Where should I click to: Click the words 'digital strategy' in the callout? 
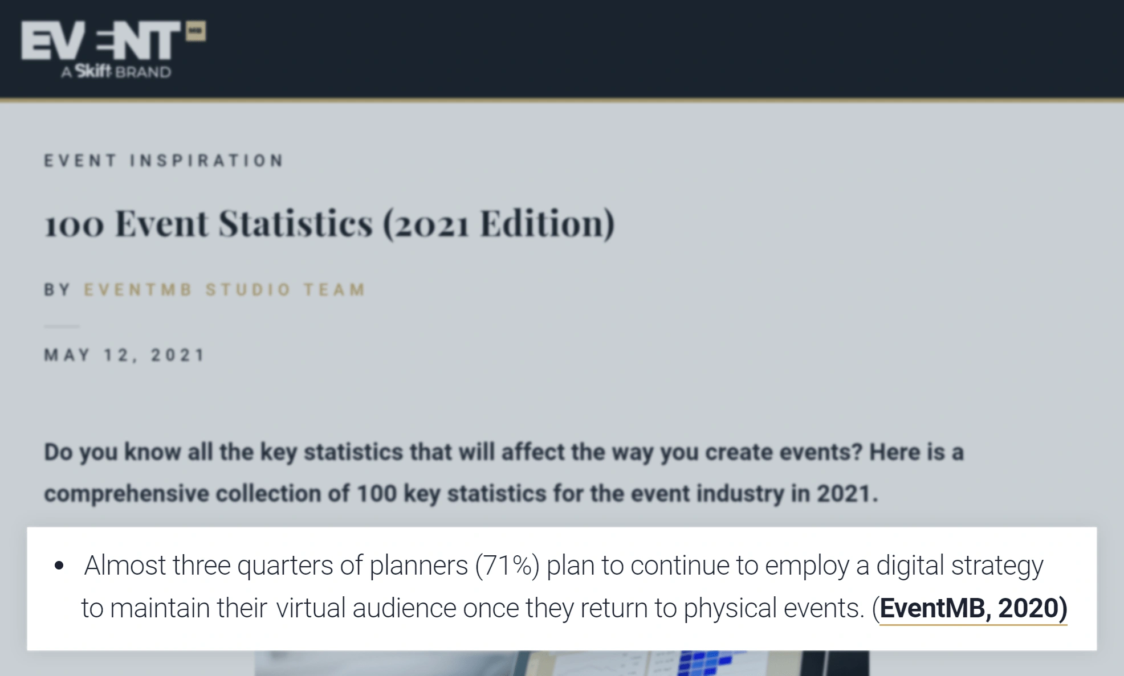click(x=959, y=566)
